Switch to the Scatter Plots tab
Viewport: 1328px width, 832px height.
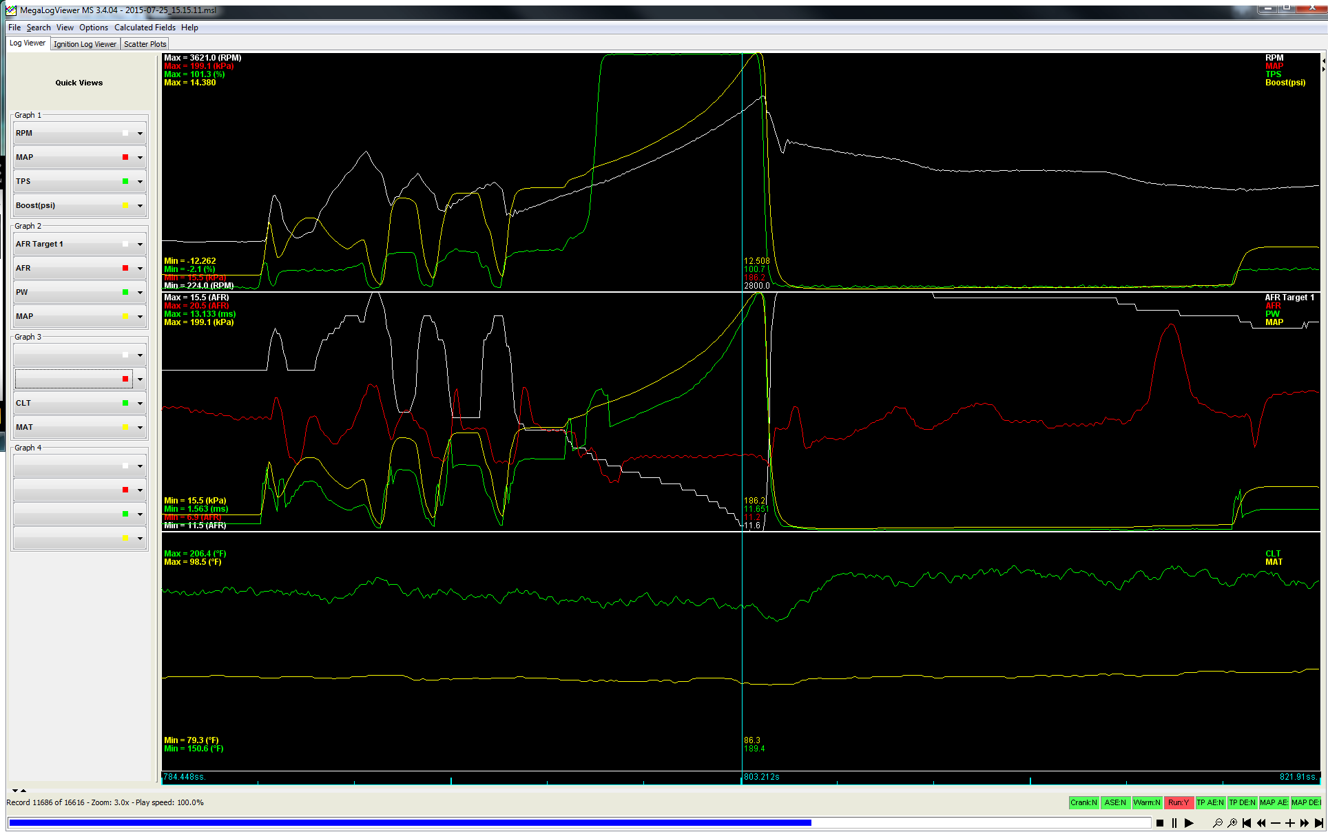point(145,44)
